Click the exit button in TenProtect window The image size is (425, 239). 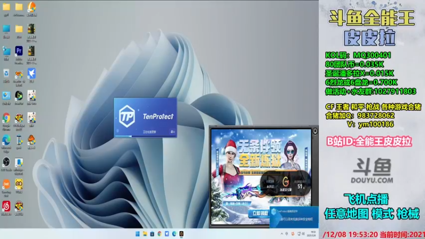tap(173, 132)
